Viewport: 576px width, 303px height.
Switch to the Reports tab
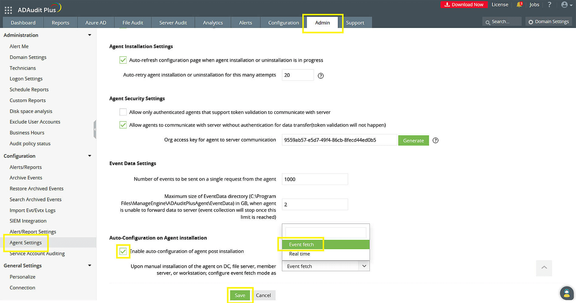pyautogui.click(x=60, y=22)
